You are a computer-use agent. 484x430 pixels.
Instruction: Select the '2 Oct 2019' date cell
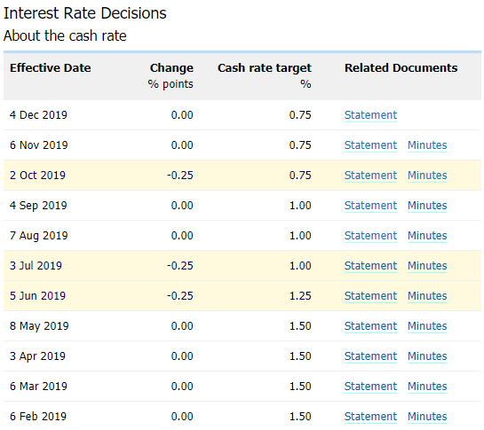(37, 176)
